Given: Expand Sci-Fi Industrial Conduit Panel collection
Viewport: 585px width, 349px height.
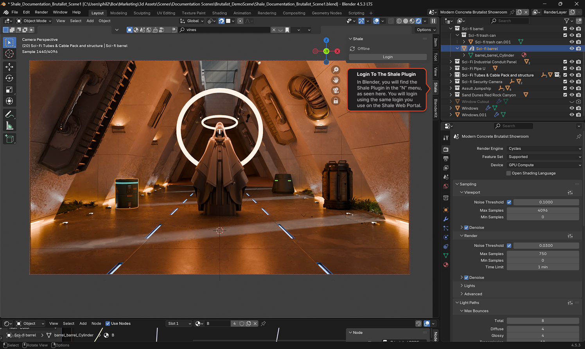Looking at the screenshot, I should click(x=451, y=62).
